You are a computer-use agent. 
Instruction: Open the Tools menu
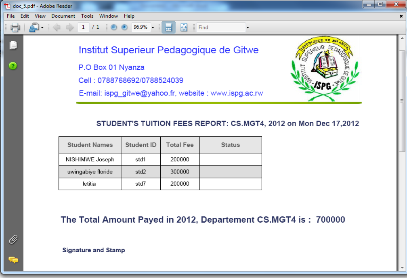click(x=87, y=16)
